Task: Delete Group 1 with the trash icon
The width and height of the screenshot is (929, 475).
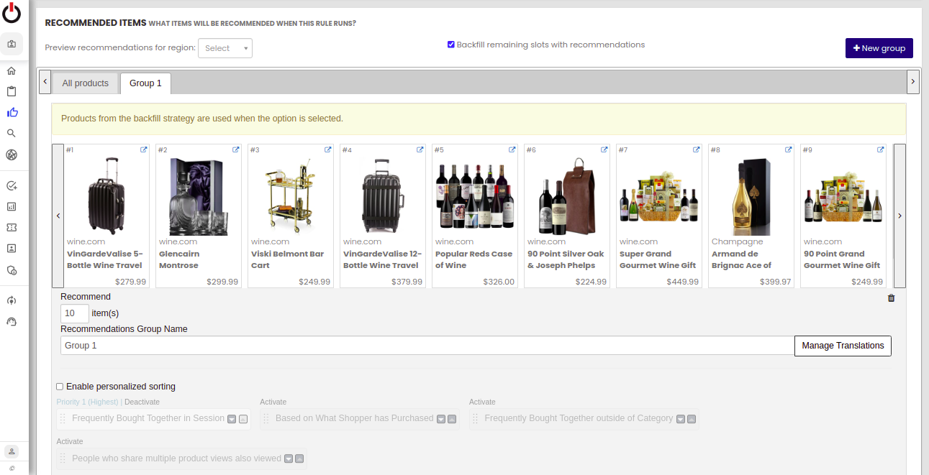Action: [x=891, y=298]
